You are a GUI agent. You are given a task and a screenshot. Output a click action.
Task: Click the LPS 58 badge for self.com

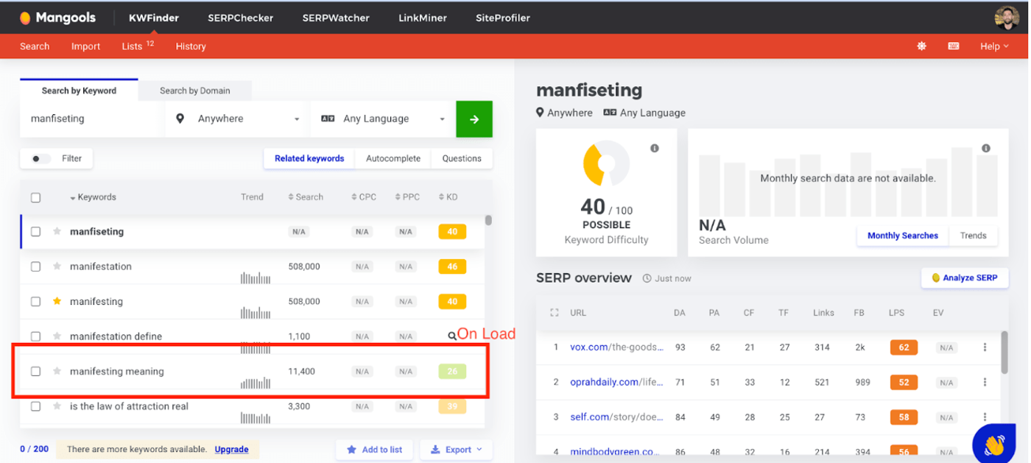click(904, 417)
